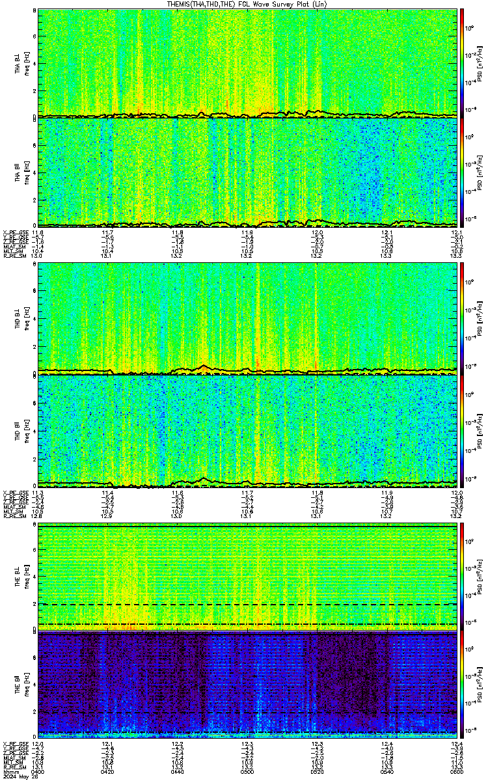Click the color bar beside THA B-perpendicular panel
488x781 pixels.
click(462, 63)
